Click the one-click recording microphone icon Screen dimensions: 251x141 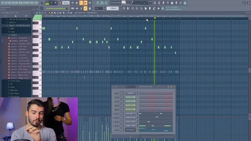pyautogui.click(x=163, y=3)
